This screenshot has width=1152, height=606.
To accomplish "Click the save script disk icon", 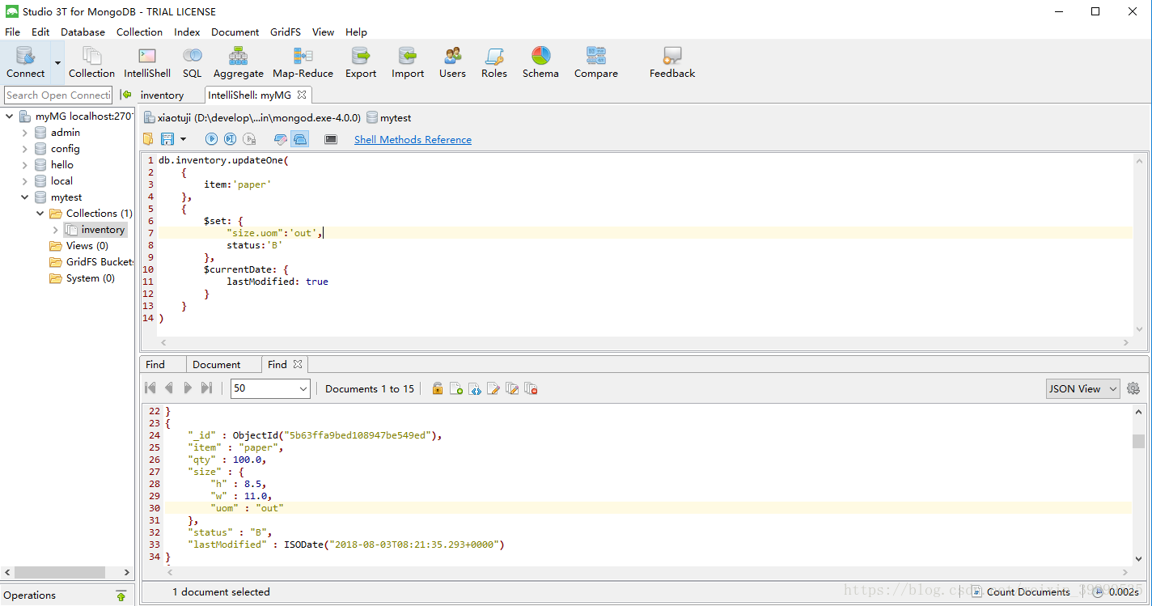I will (x=167, y=139).
